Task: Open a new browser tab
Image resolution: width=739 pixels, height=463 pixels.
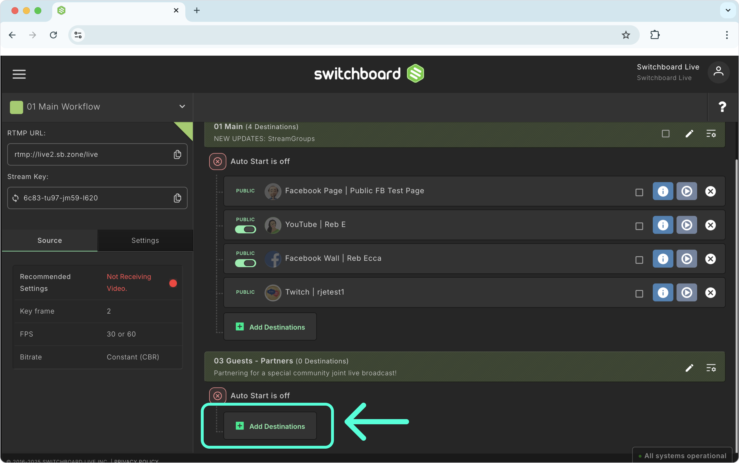Action: click(197, 11)
